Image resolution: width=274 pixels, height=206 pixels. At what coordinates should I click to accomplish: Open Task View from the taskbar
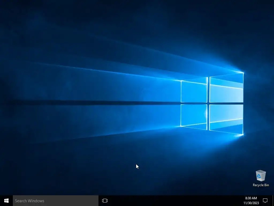pos(105,201)
